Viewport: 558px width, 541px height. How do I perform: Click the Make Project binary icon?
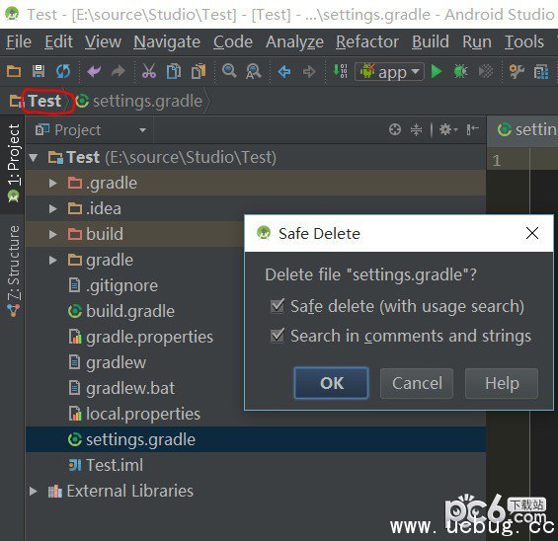click(340, 71)
